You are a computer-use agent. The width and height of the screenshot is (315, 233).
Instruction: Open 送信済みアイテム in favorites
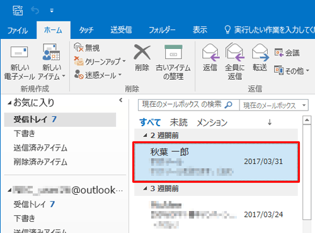point(40,148)
